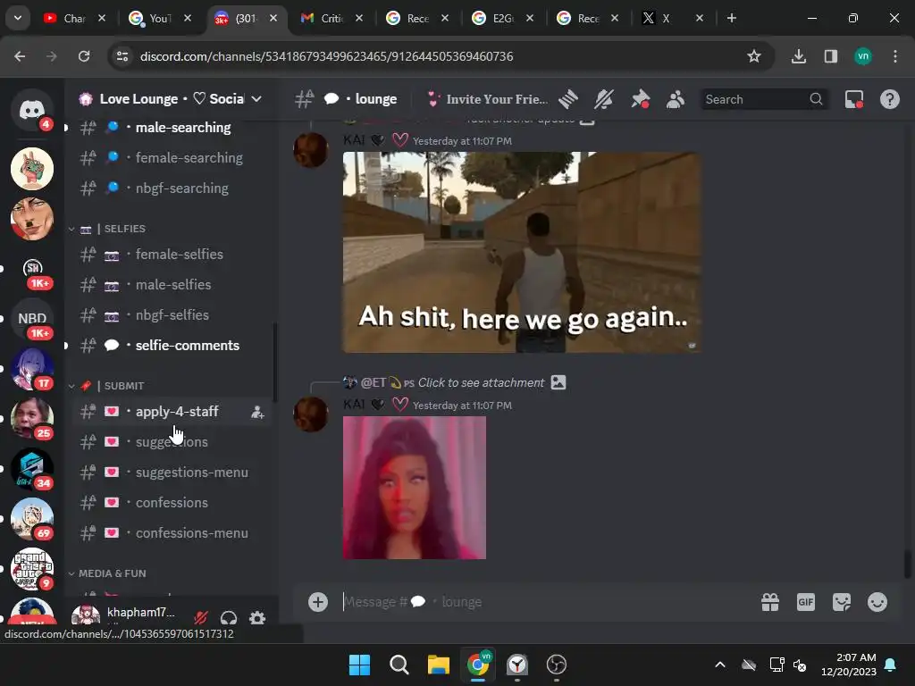Open Discord help question mark icon
Screen dimensions: 915x686
click(x=889, y=100)
